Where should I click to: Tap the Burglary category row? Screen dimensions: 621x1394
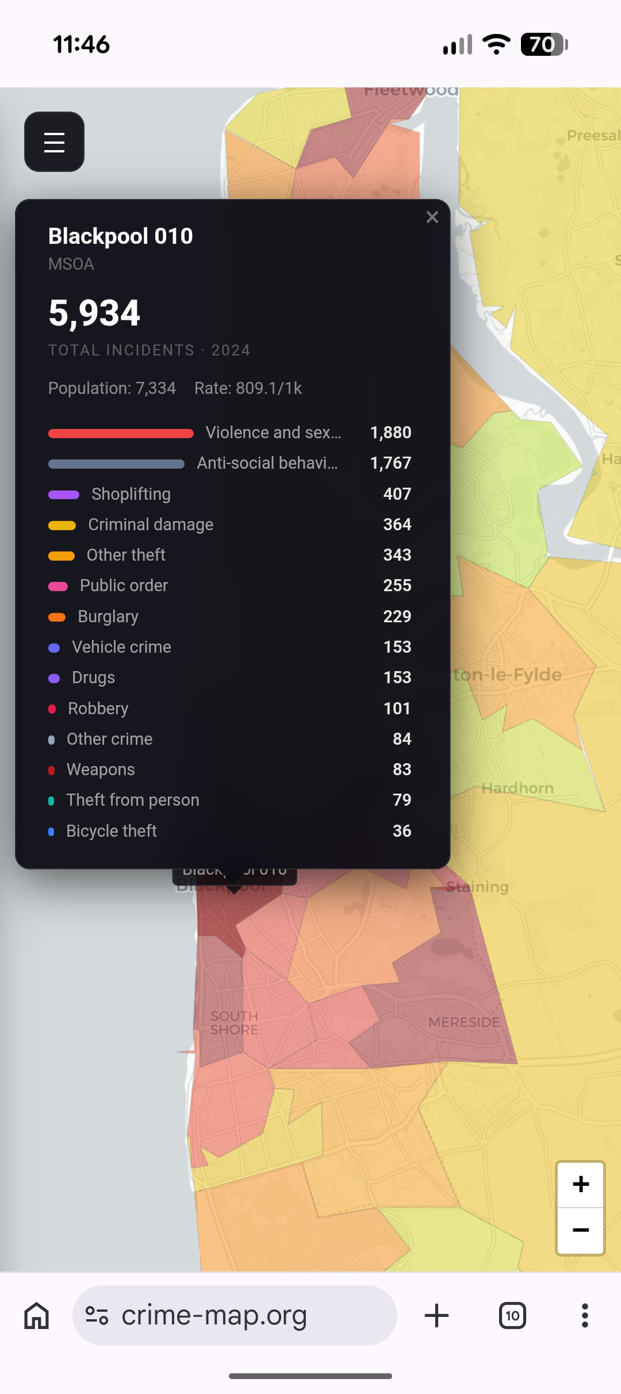[x=108, y=616]
